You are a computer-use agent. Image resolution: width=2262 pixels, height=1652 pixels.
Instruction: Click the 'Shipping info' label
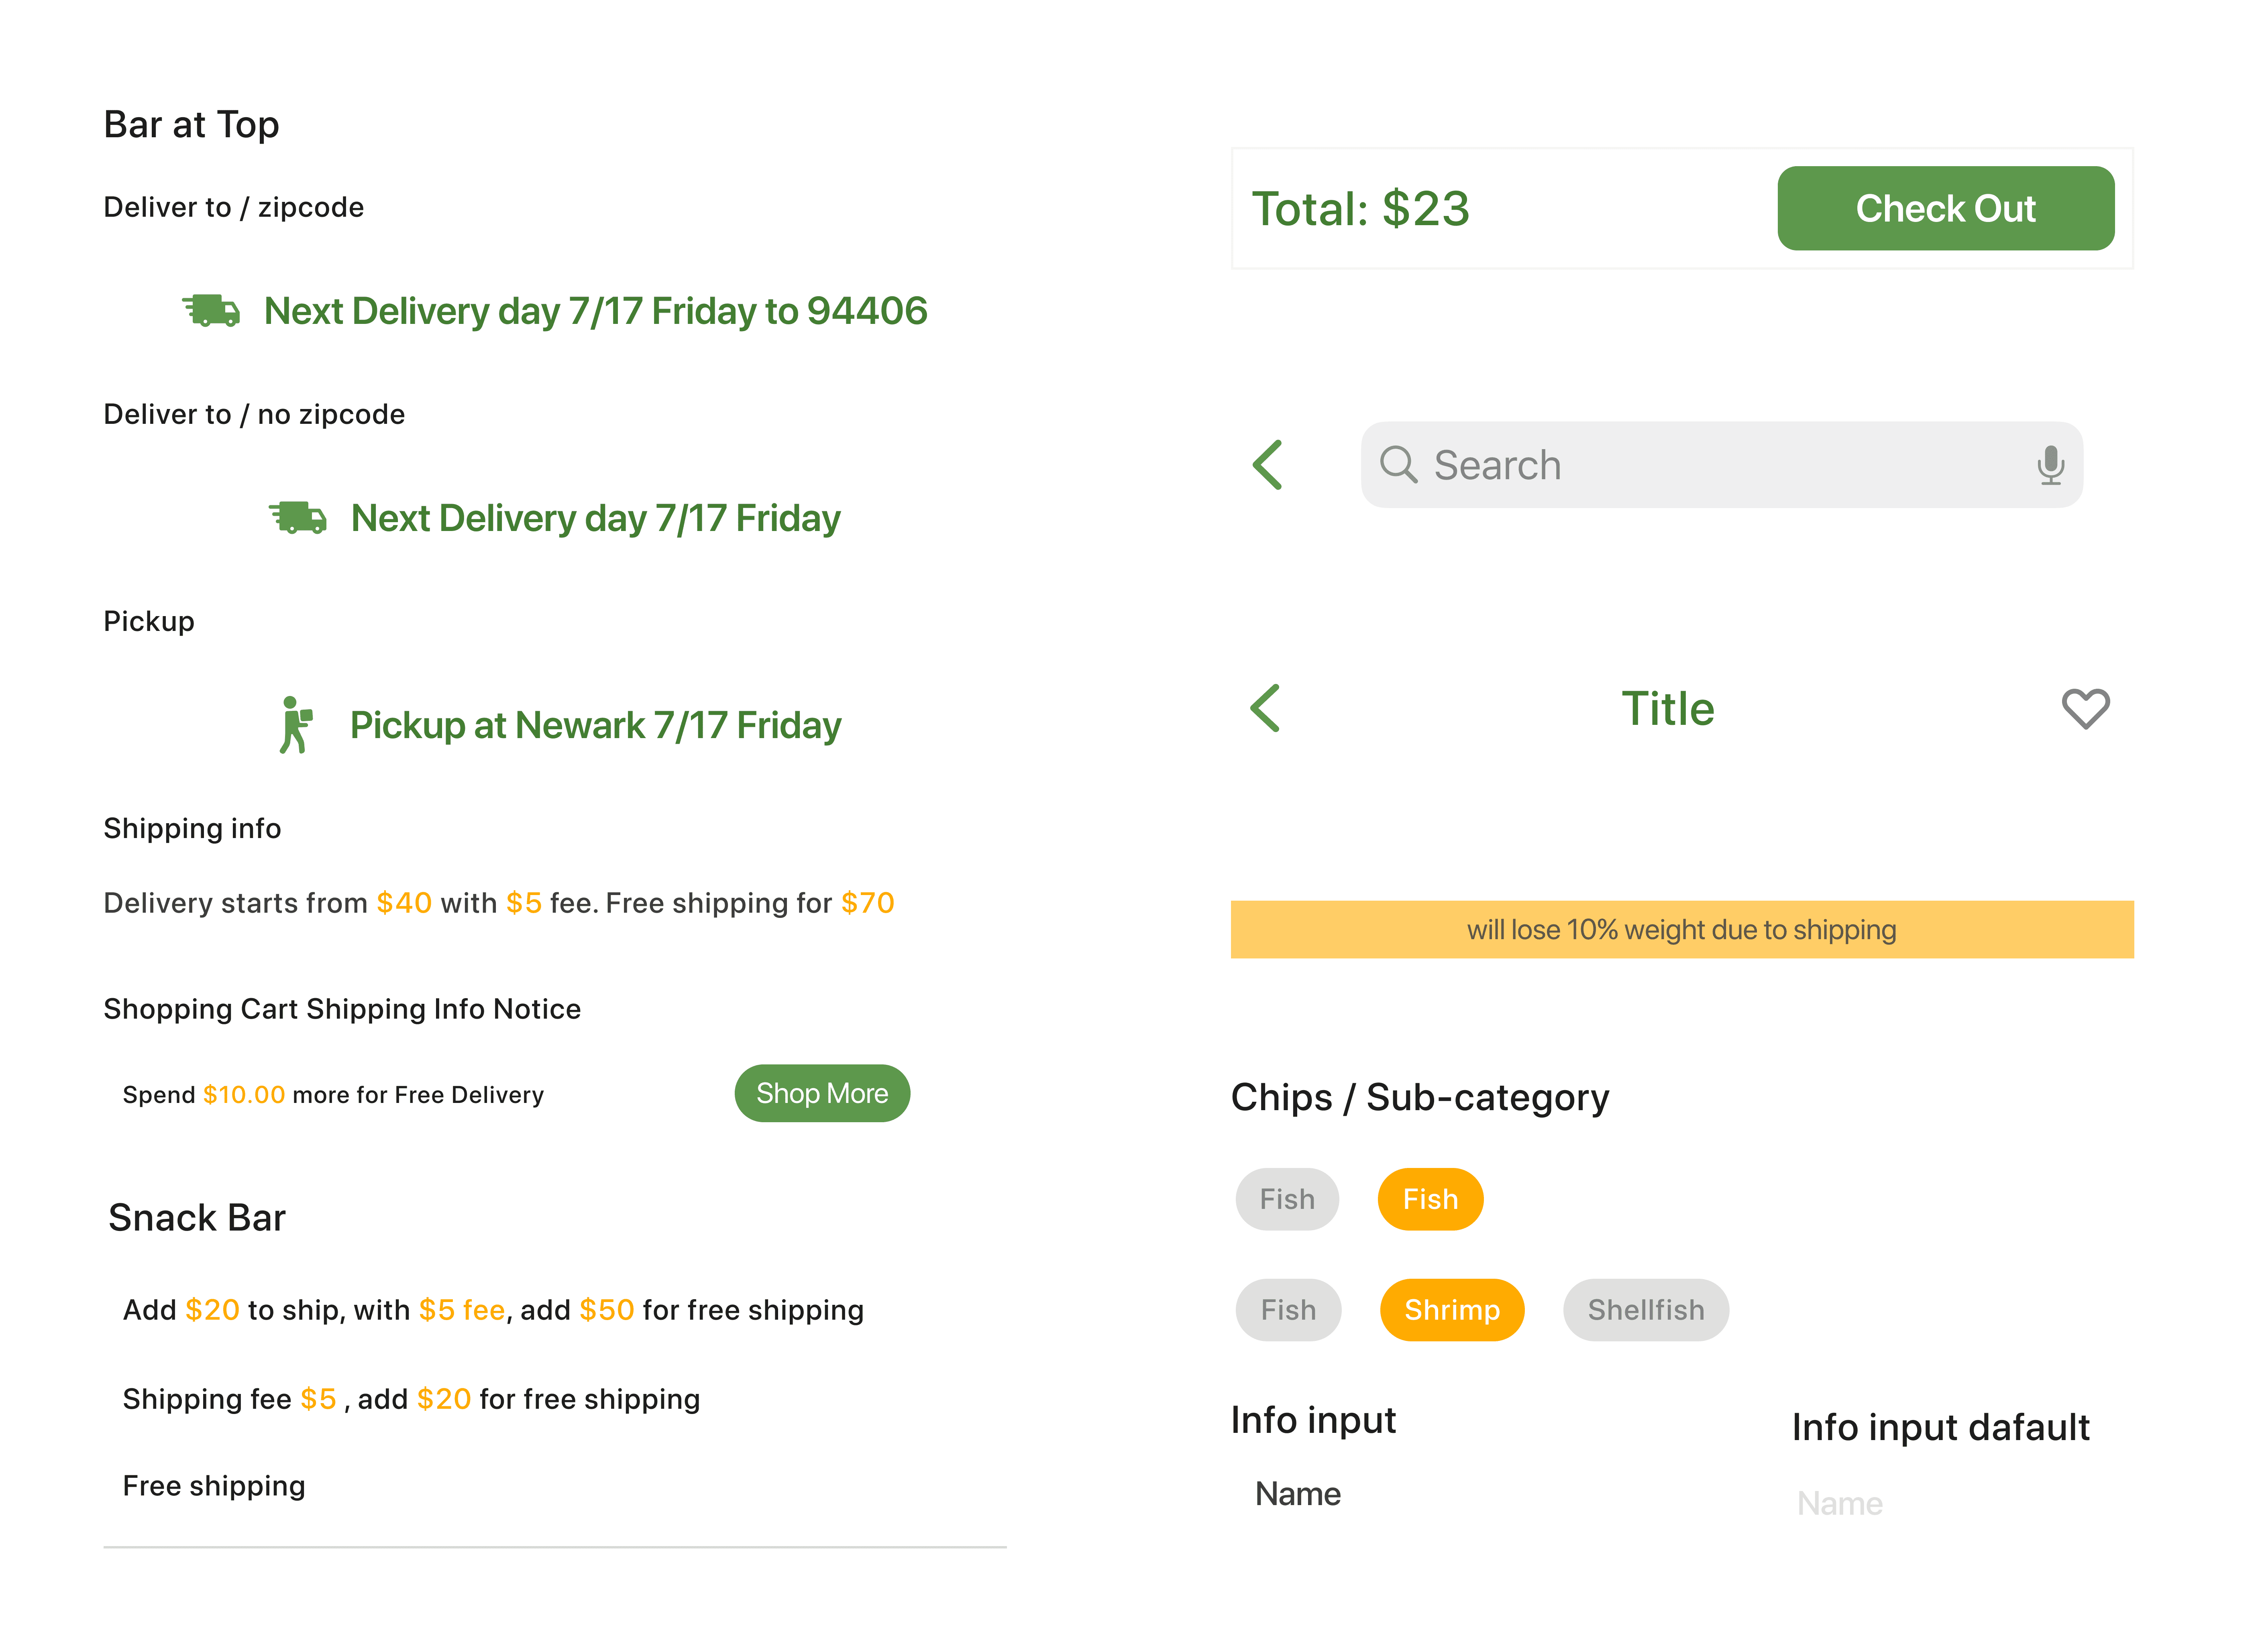(192, 828)
